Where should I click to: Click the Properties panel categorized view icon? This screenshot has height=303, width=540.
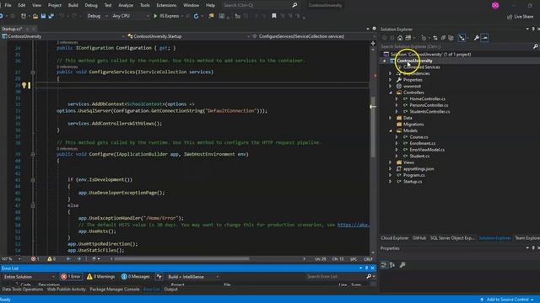tap(384, 265)
